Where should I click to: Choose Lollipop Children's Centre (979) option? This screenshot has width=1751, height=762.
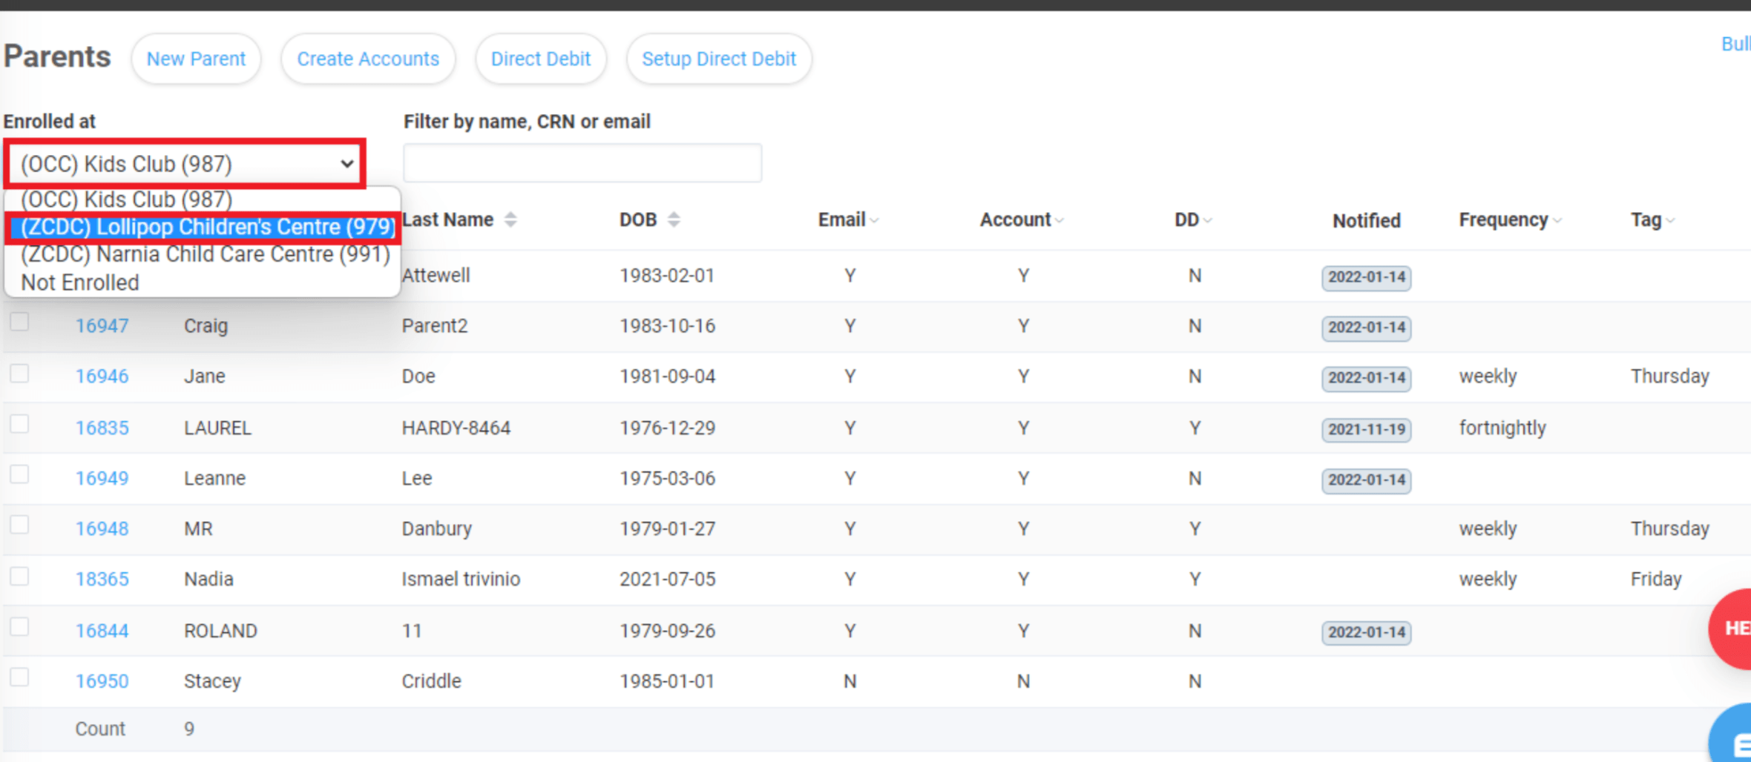(203, 227)
